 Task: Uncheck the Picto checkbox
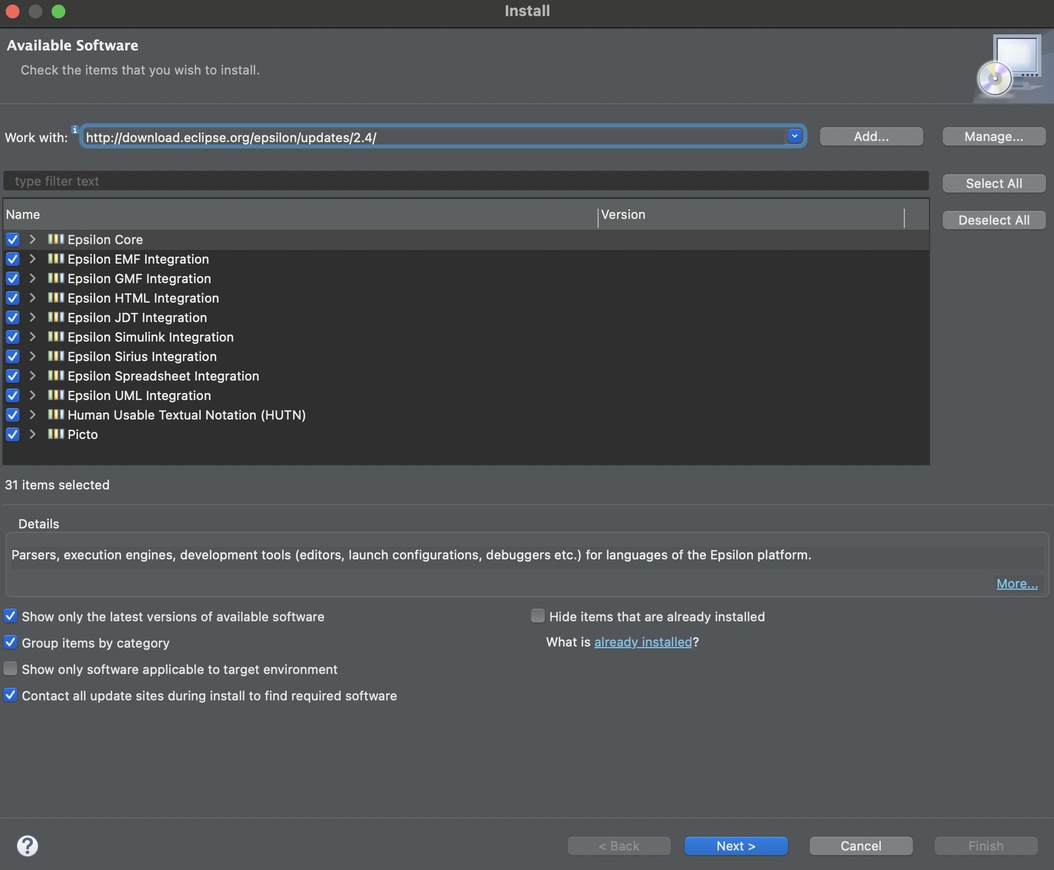coord(13,434)
